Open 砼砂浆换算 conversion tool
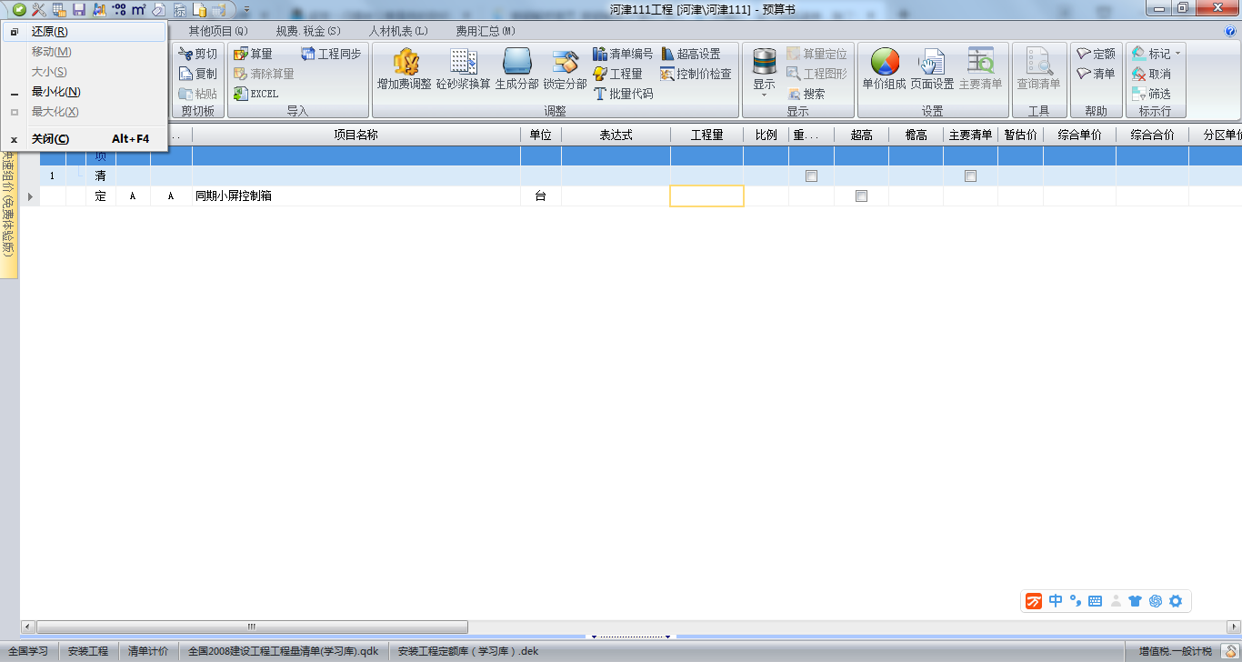Screen dimensions: 1242x662 [x=464, y=69]
